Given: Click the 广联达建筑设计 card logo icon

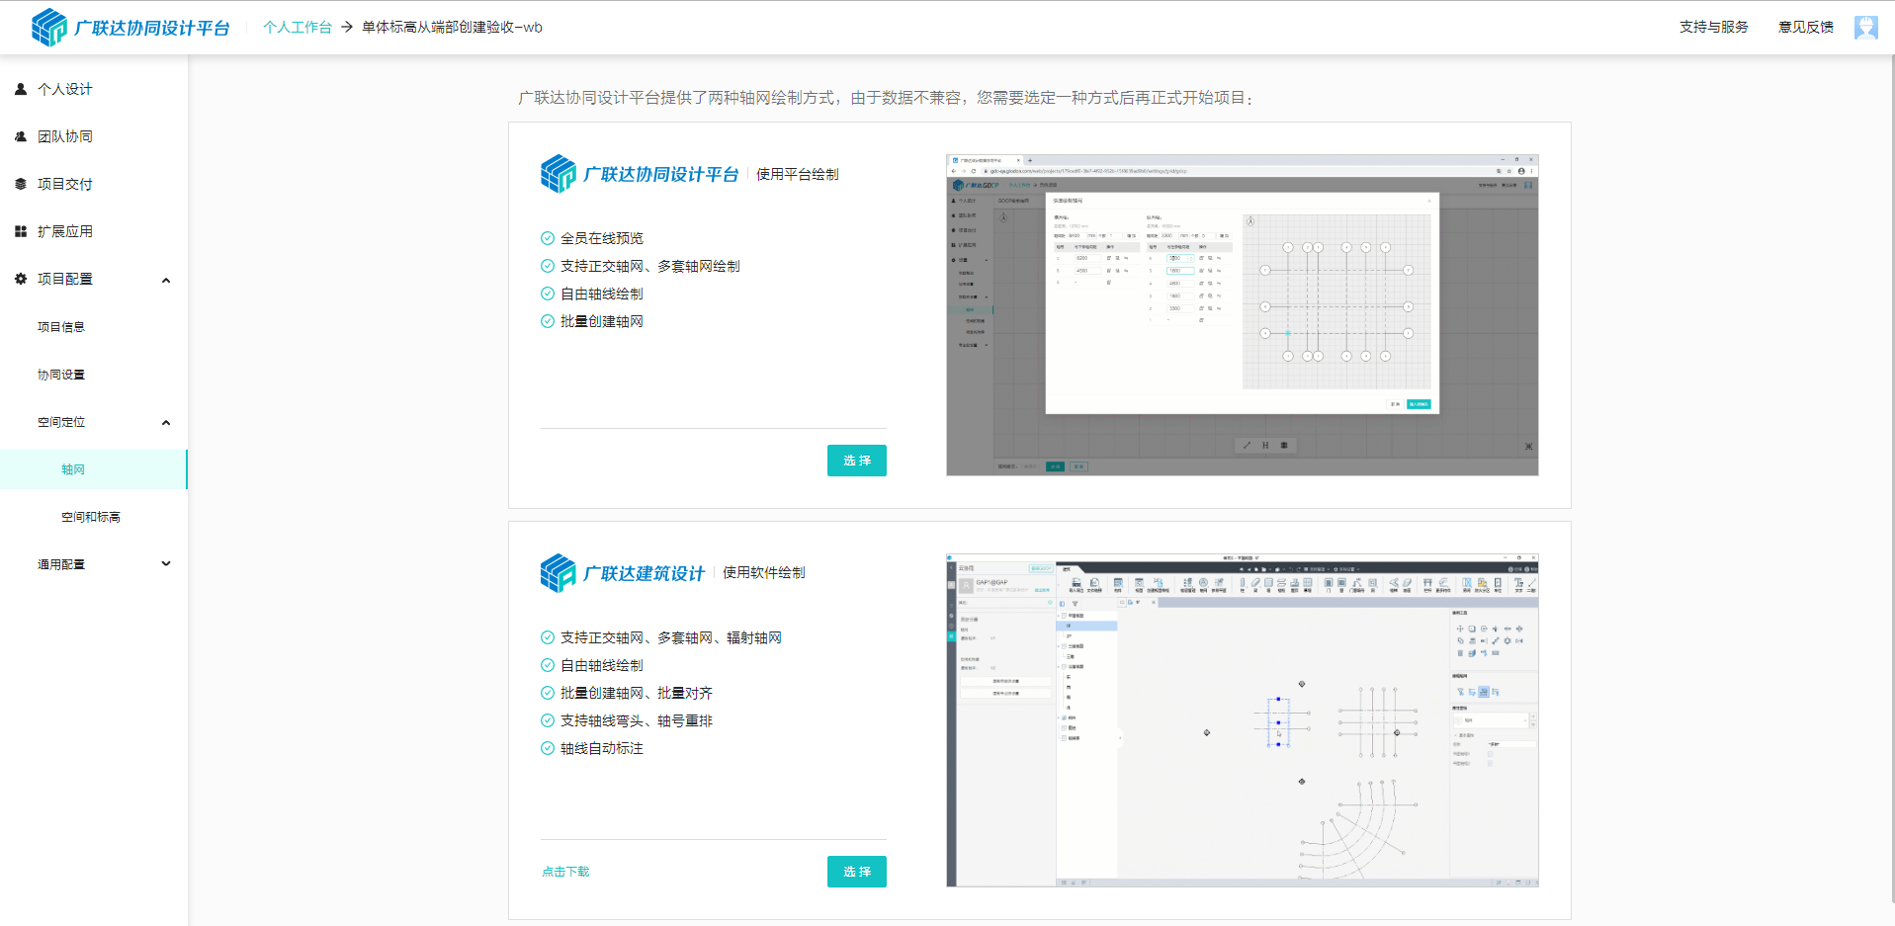Looking at the screenshot, I should click(x=559, y=573).
